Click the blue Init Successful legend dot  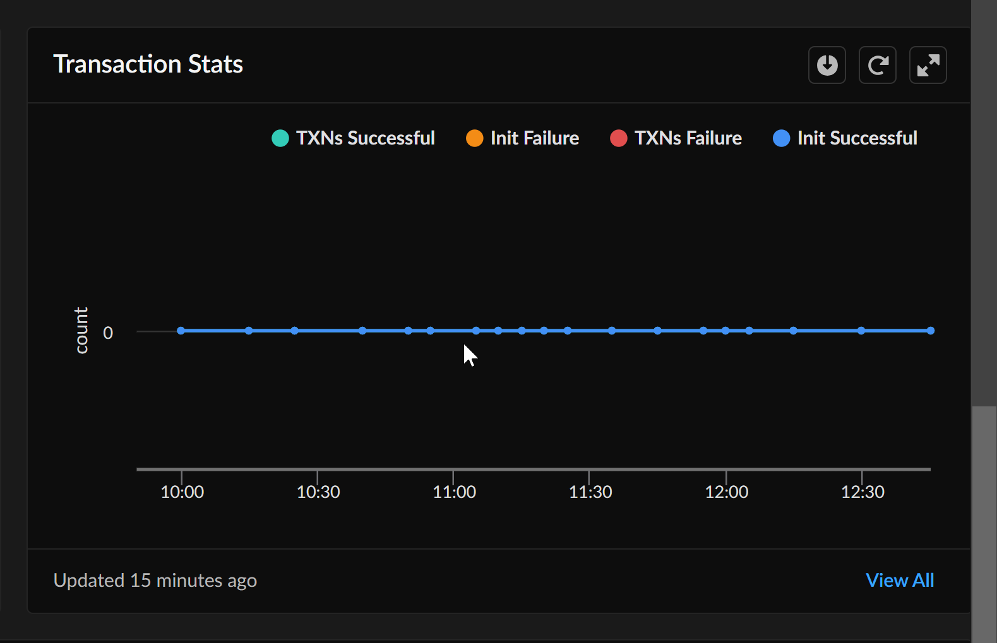(x=781, y=138)
